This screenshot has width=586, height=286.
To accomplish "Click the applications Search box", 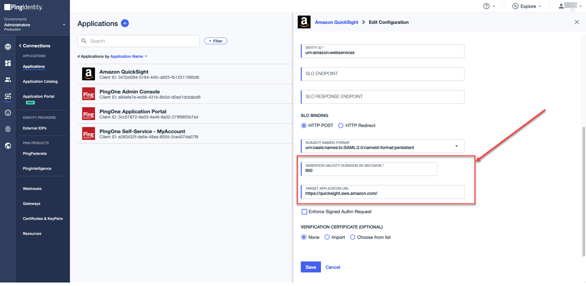I will [139, 41].
